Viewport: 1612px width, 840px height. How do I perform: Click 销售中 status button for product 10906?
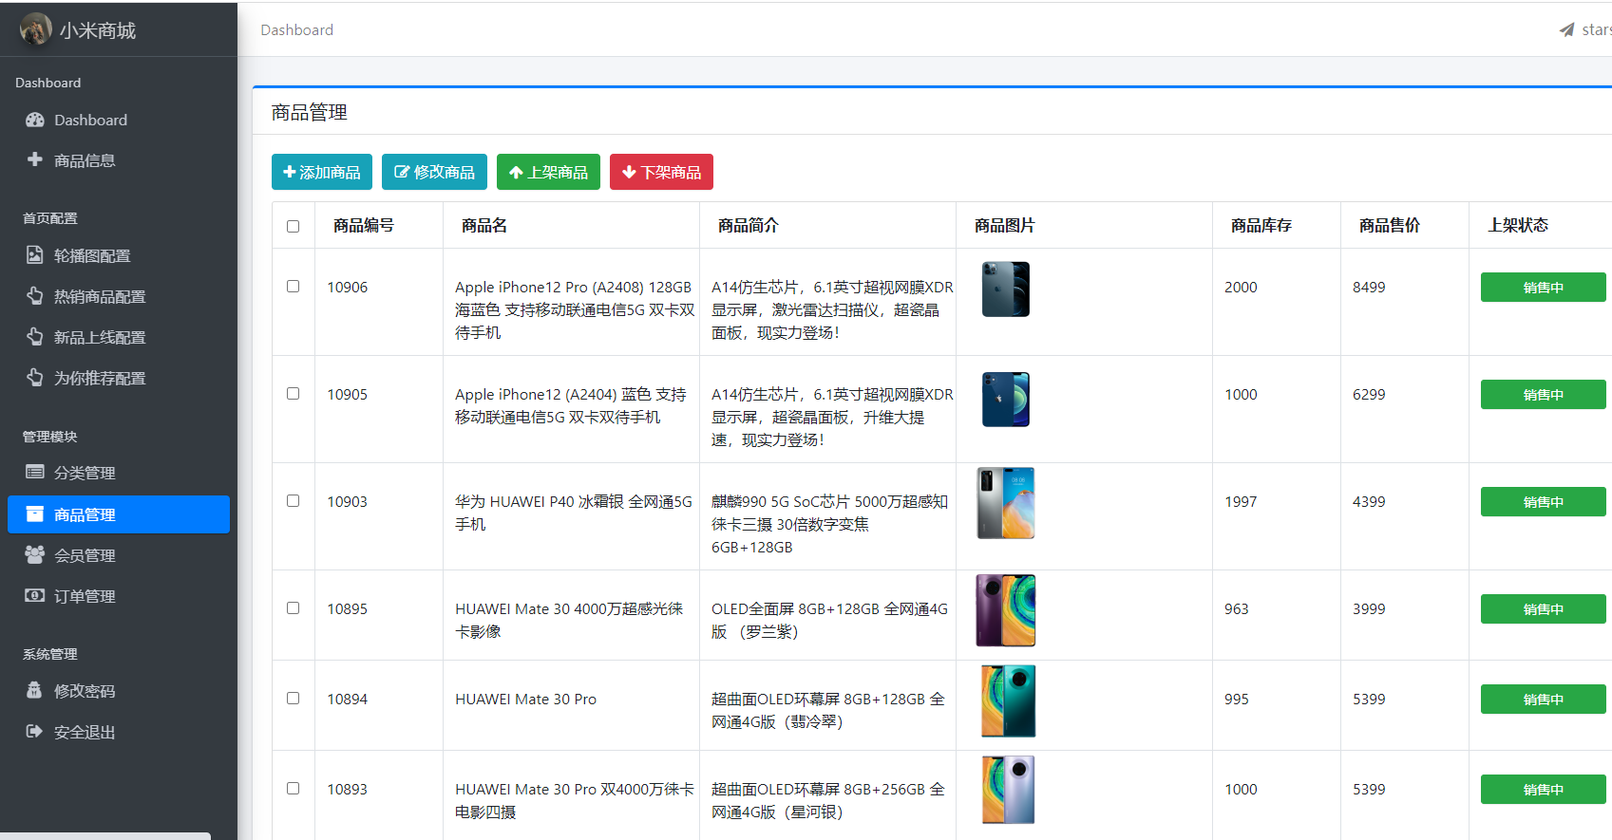point(1543,287)
